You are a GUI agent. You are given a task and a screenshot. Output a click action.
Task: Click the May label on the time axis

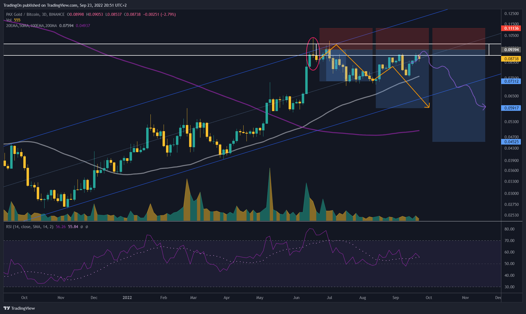tap(260, 297)
